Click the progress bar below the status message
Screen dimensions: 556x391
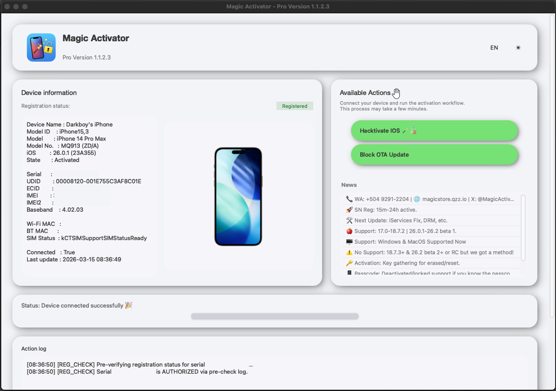click(274, 316)
